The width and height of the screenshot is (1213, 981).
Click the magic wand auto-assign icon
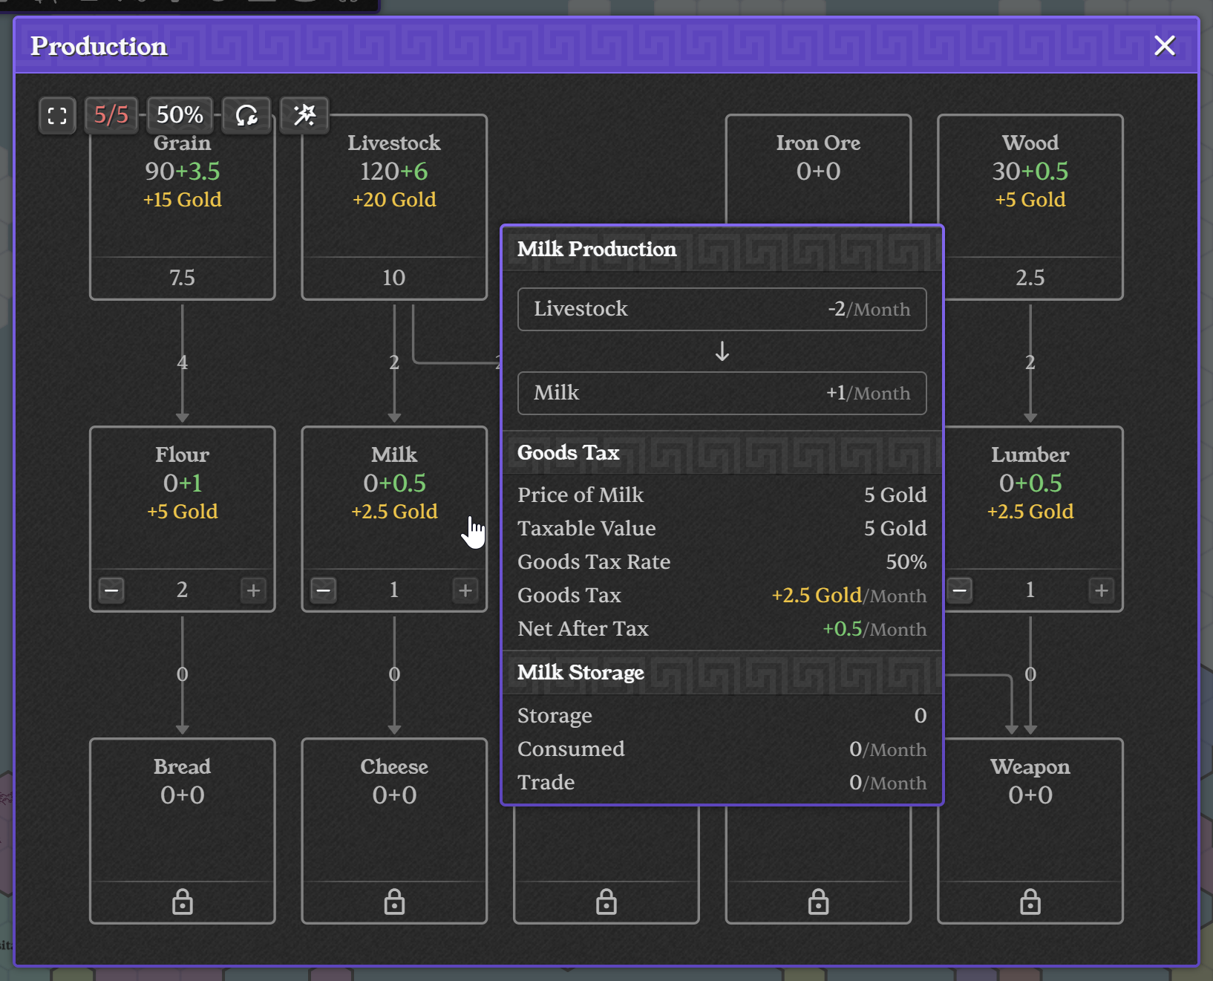pyautogui.click(x=304, y=115)
